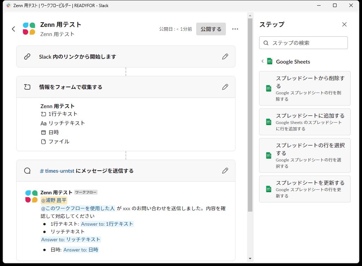
Task: Click scrollbar up arrow in the workflow pane
Action: [250, 16]
